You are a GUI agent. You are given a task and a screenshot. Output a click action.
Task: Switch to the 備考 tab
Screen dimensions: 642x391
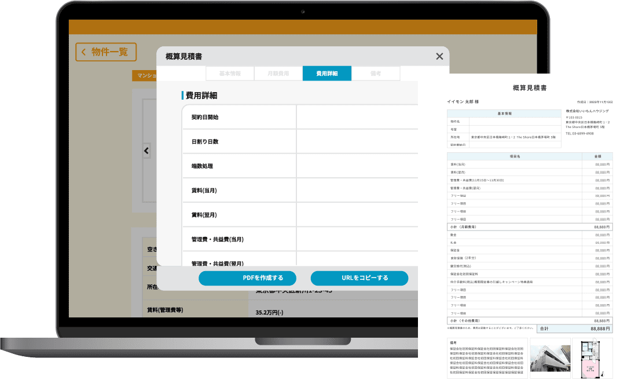pos(375,74)
